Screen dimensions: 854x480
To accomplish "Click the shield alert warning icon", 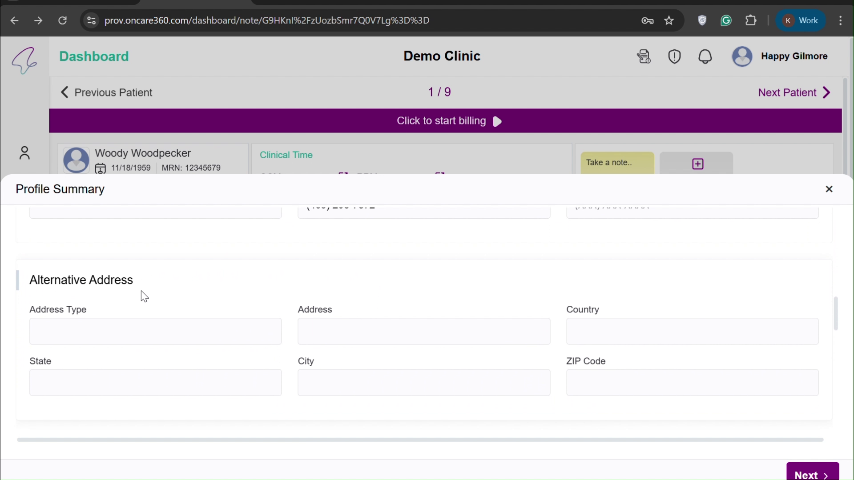I will (x=674, y=56).
